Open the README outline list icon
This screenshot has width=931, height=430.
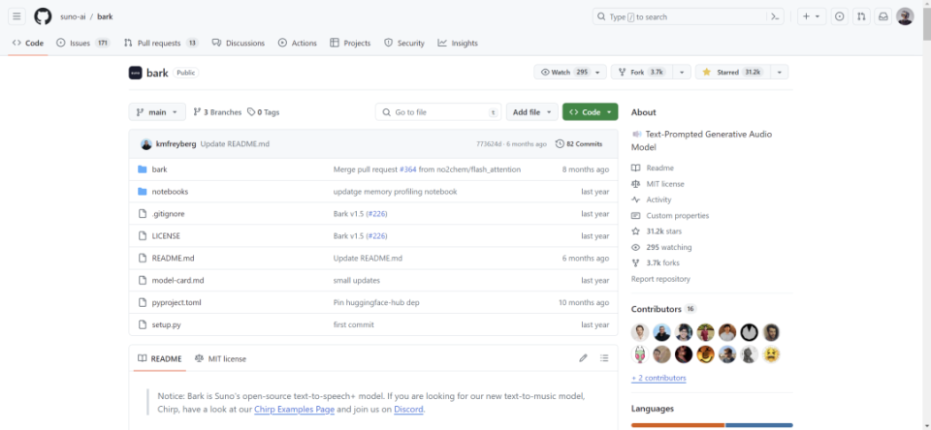[x=604, y=358]
